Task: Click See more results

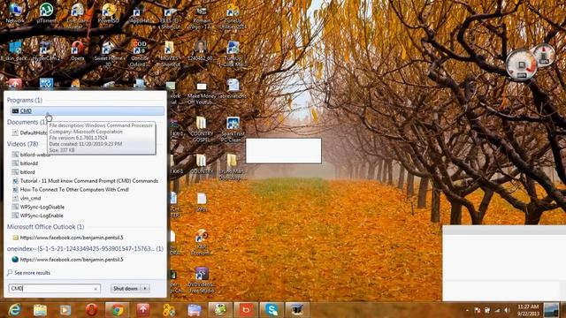Action: [28, 273]
